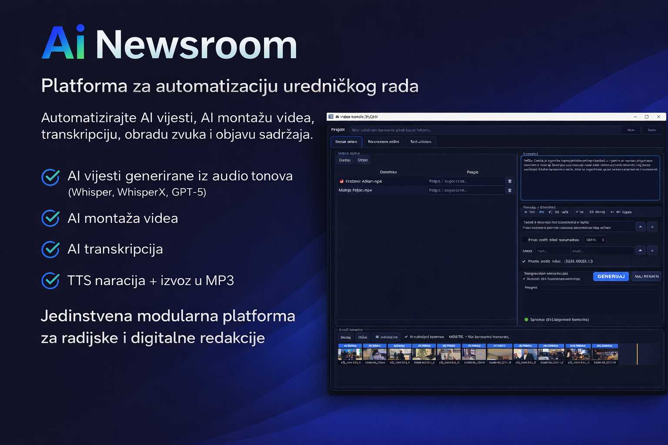668x445 pixels.
Task: Select the thumbnail of the man in a suit
Action: click(526, 352)
